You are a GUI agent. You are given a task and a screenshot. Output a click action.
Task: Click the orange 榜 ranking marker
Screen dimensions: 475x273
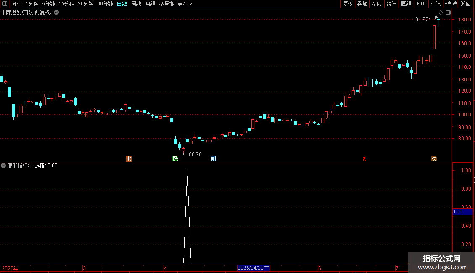pyautogui.click(x=434, y=159)
